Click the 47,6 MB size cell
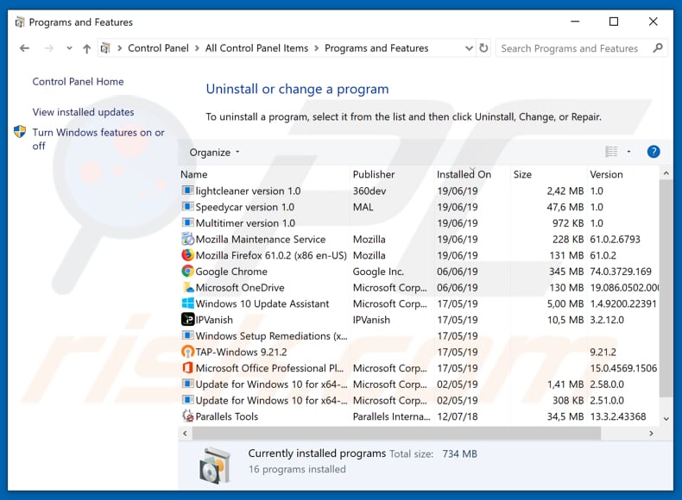This screenshot has height=500, width=682. click(x=565, y=207)
